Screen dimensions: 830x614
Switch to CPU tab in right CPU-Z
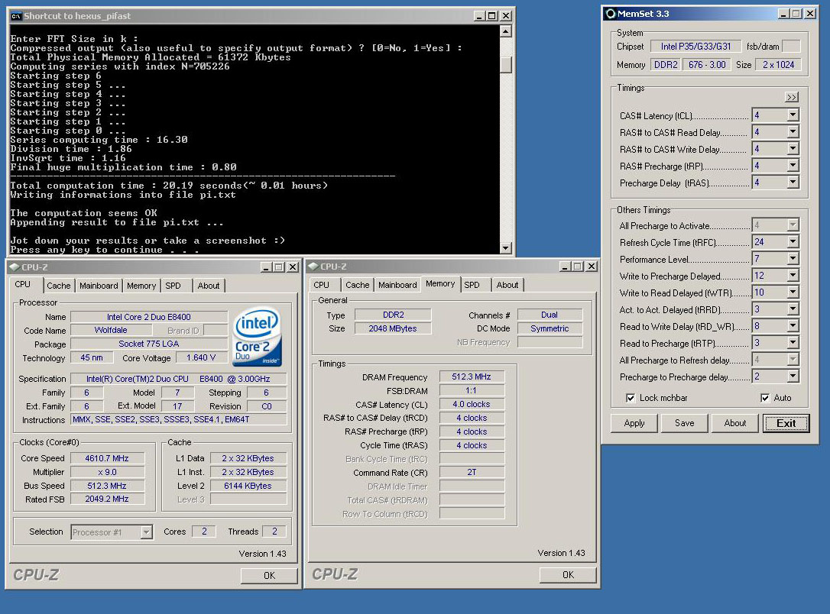321,285
